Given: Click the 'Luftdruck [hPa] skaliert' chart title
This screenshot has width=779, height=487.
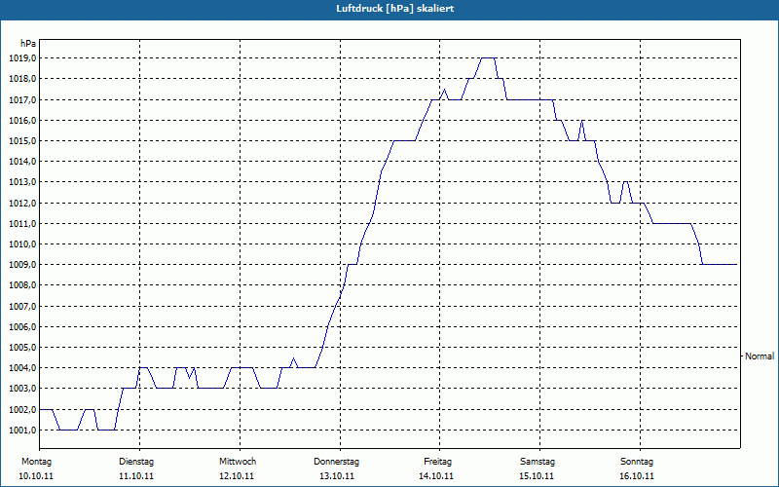Looking at the screenshot, I should pos(395,9).
